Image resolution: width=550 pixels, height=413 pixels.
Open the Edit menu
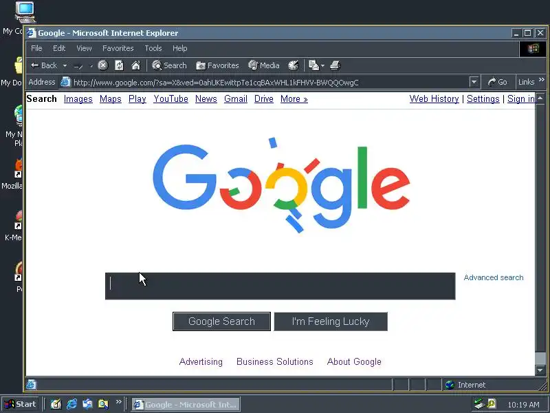coord(59,48)
